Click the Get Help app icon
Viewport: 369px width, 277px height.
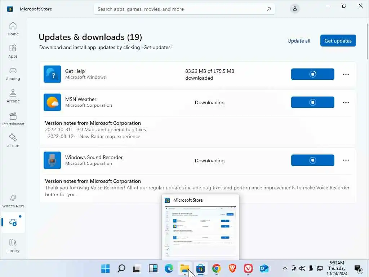pos(52,74)
